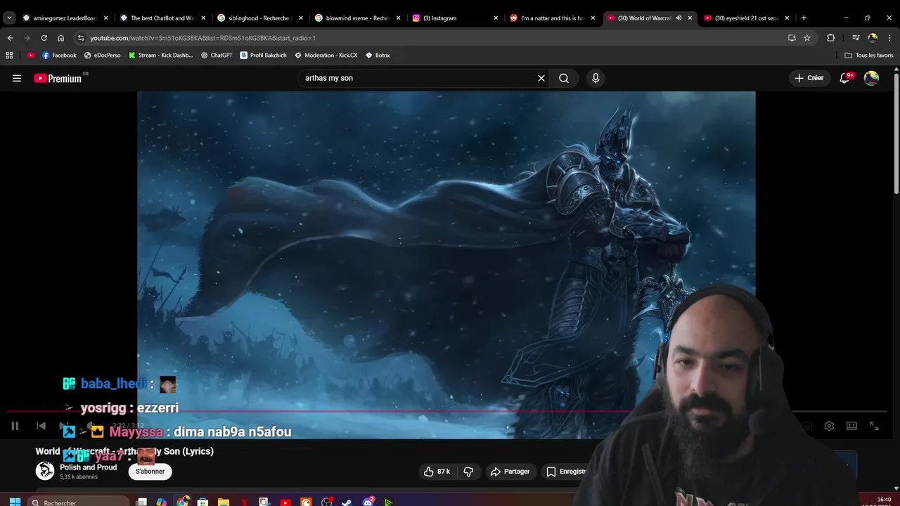Expand the tab search dropdown arrow
Image resolution: width=900 pixels, height=506 pixels.
click(9, 18)
